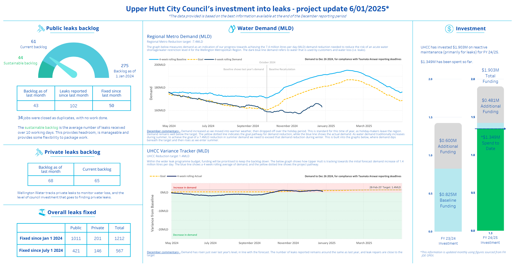Click the Private column header in fixed table
The image size is (515, 268).
point(98,228)
